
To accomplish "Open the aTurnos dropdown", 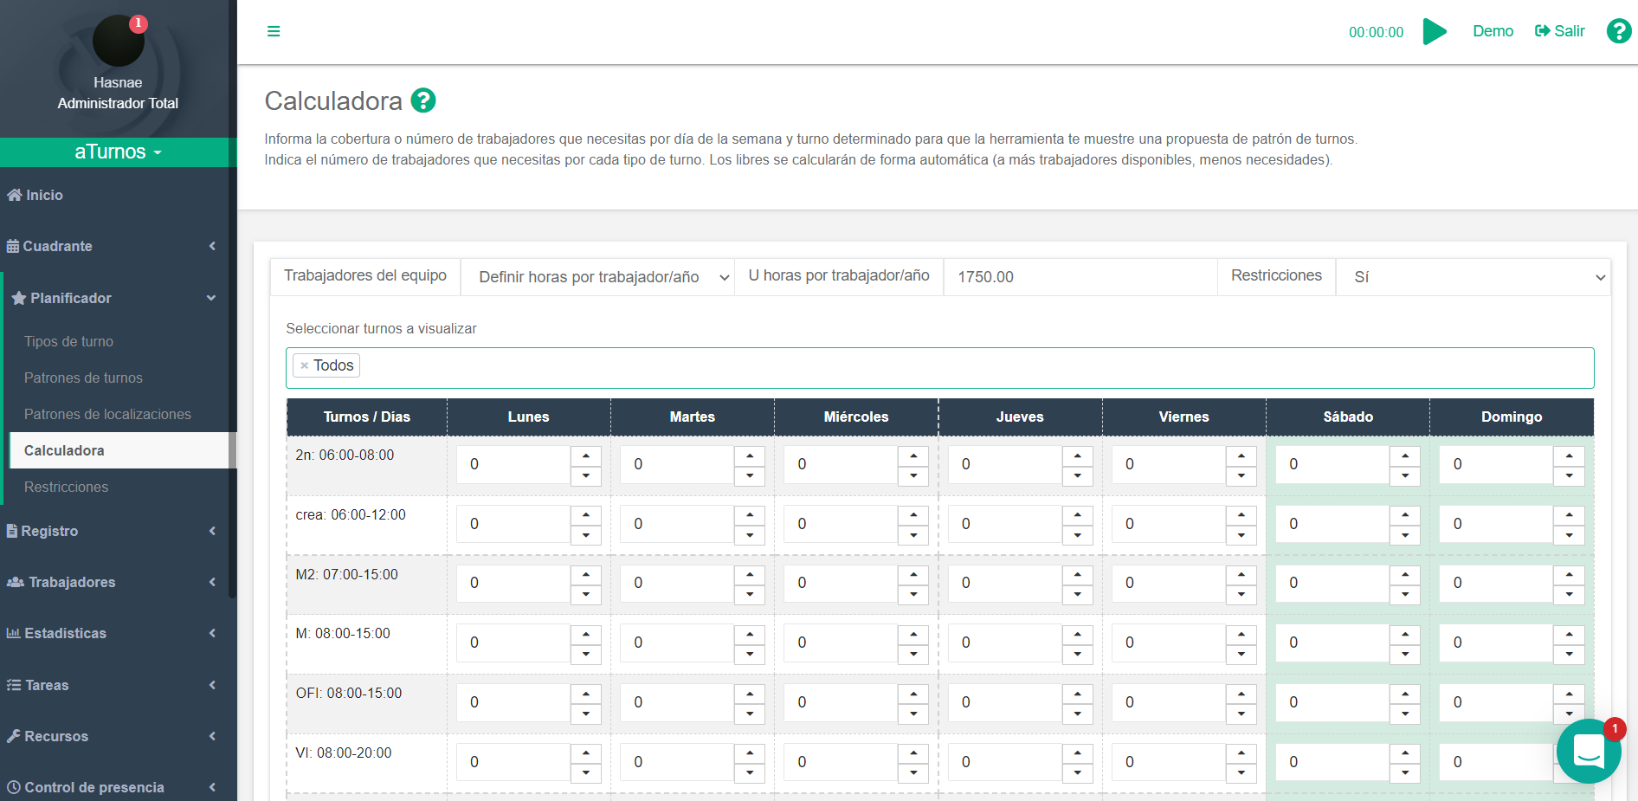I will [x=118, y=152].
